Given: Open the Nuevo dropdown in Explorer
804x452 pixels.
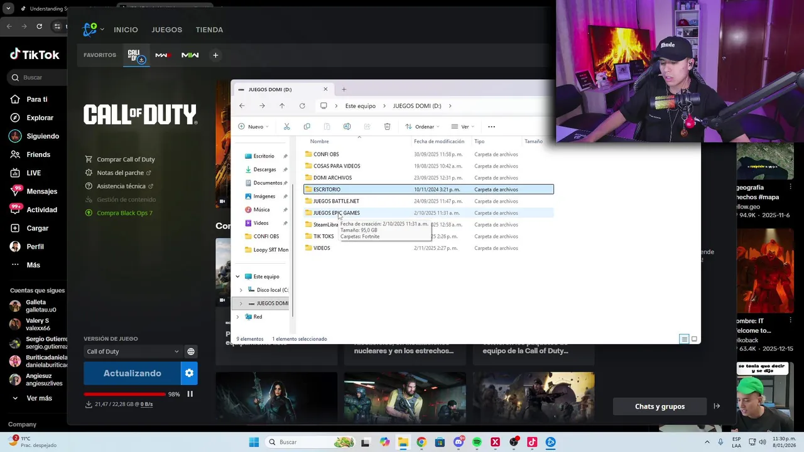Looking at the screenshot, I should point(253,127).
